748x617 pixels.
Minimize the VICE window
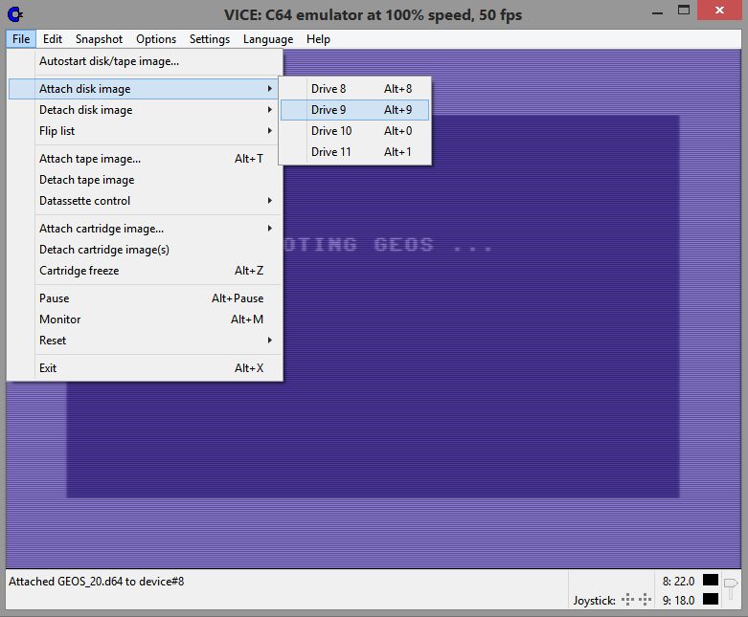pos(657,11)
